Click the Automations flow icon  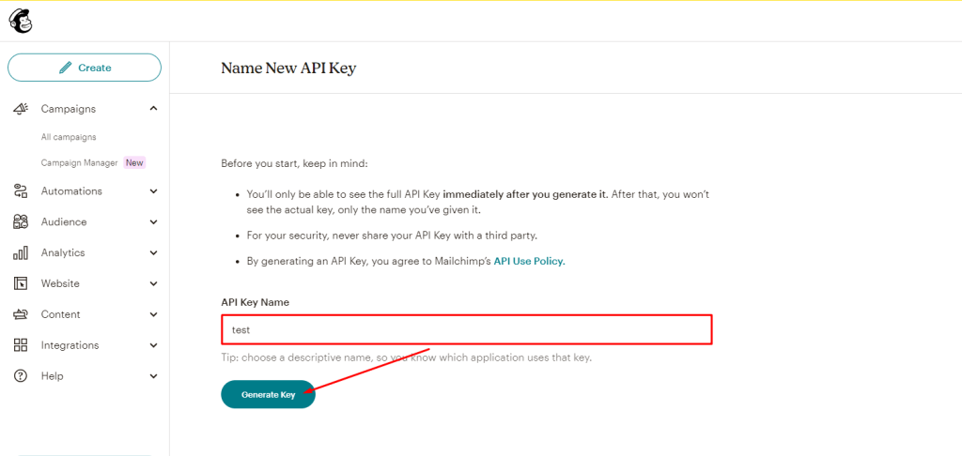(21, 191)
